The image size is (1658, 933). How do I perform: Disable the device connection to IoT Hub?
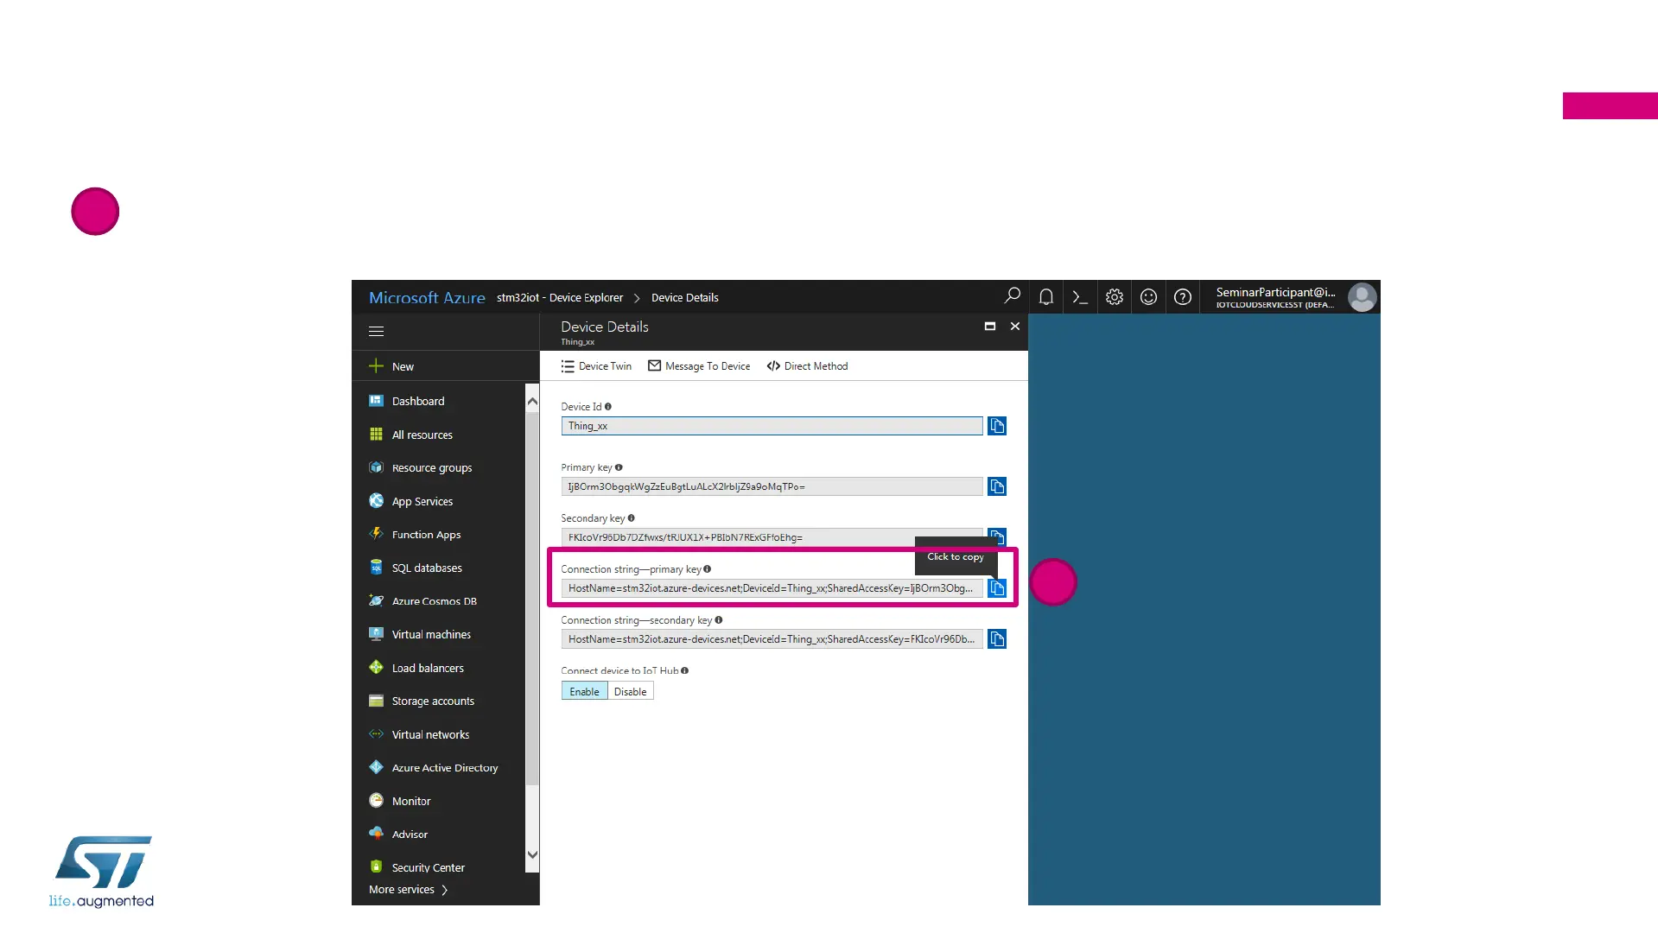pos(631,691)
